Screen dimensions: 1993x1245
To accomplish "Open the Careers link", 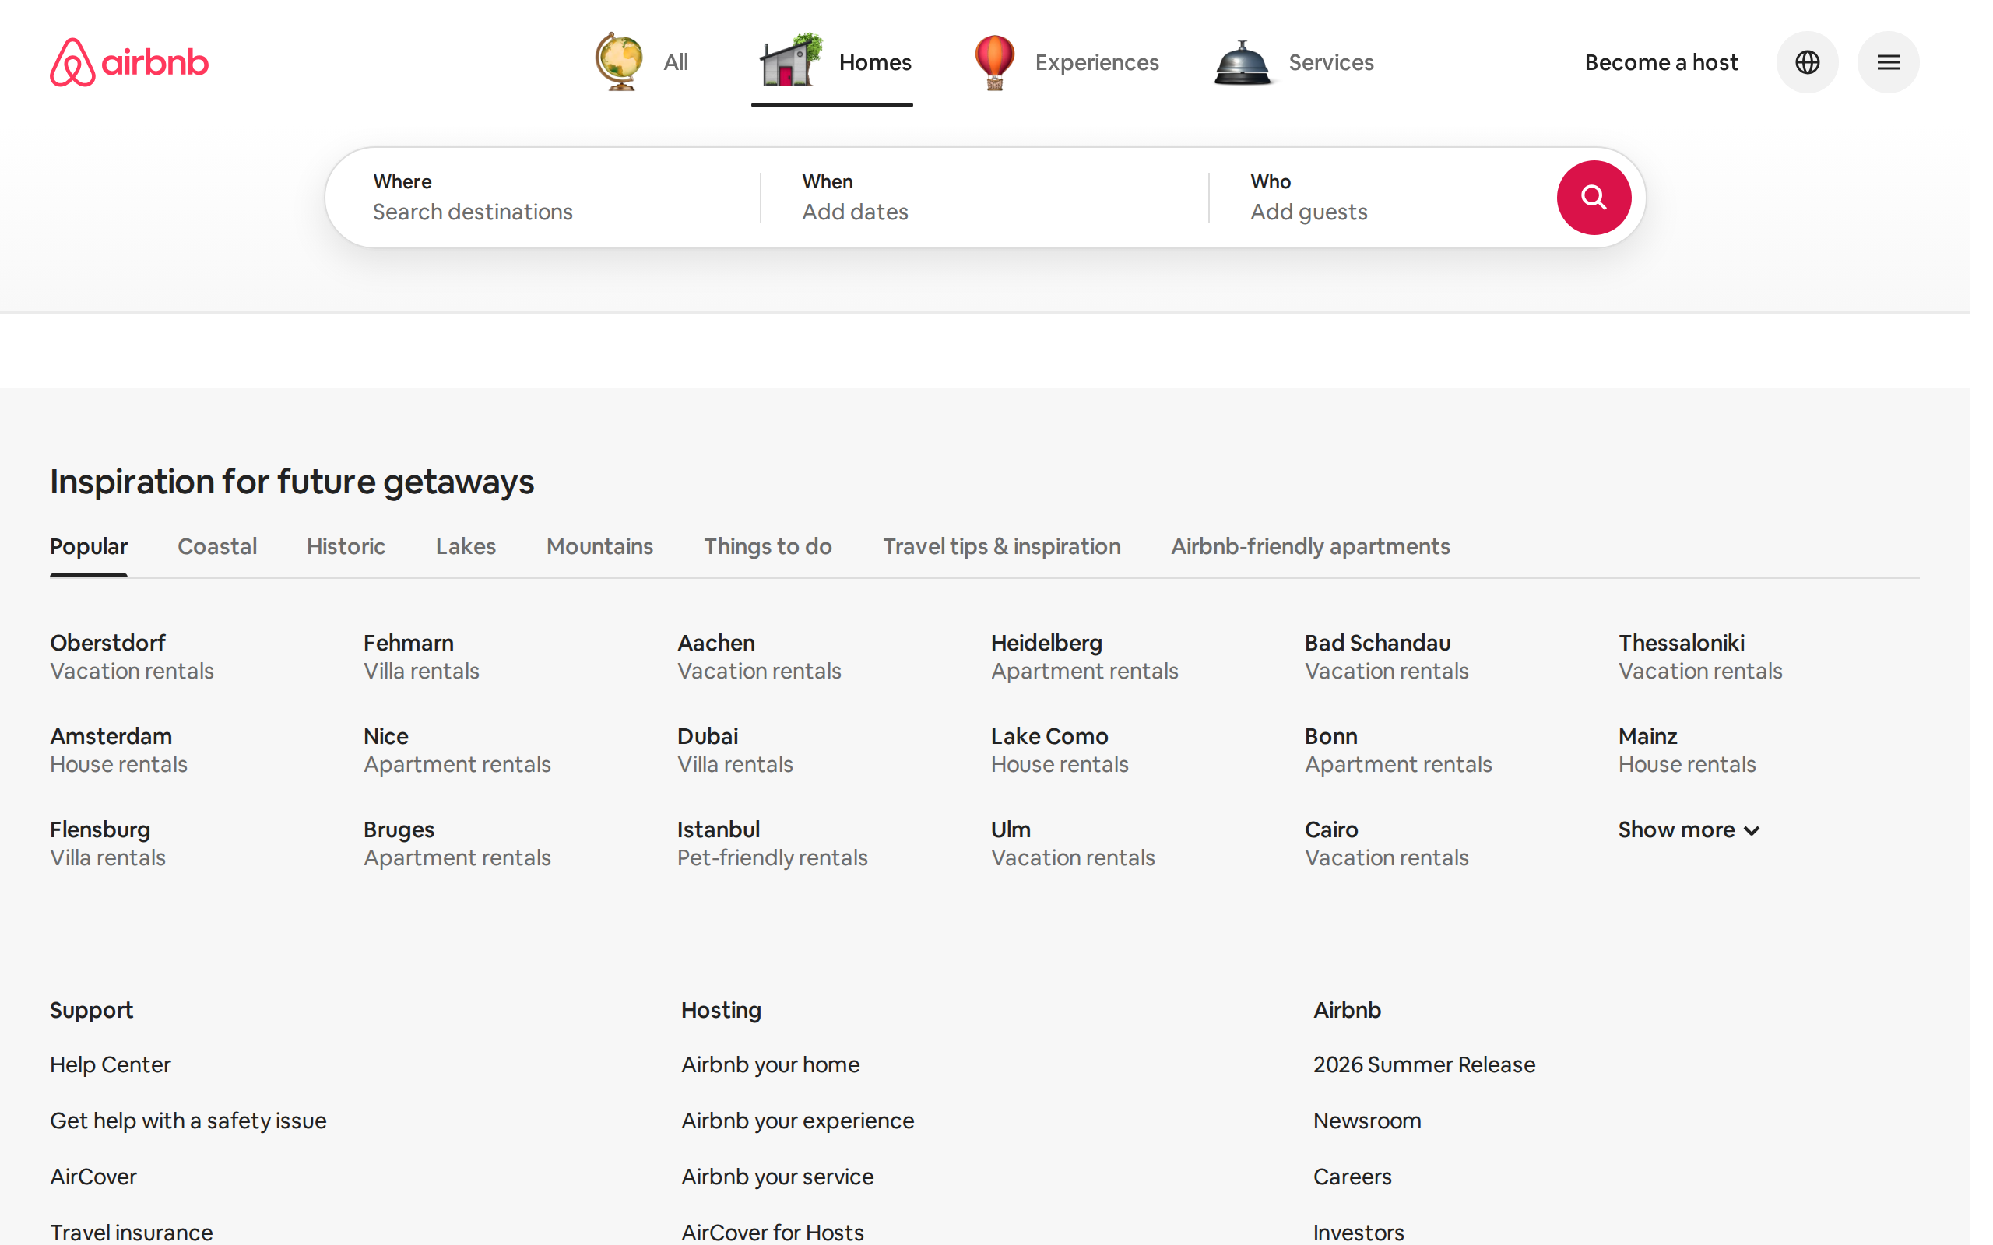I will coord(1352,1177).
